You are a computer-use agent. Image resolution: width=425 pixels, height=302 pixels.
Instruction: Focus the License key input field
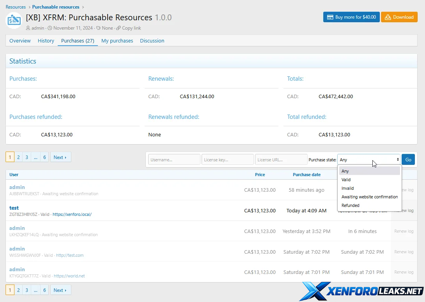tap(227, 159)
